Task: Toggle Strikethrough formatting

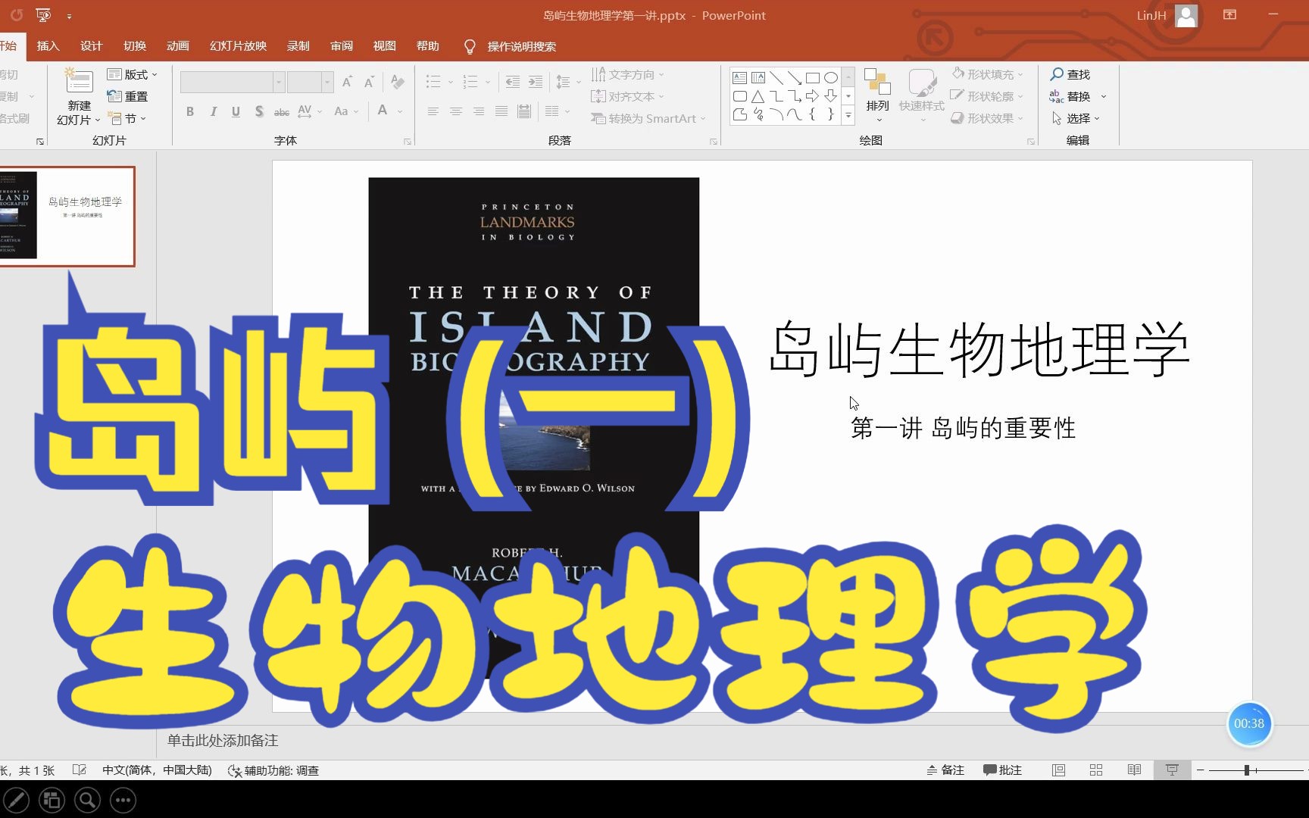Action: [x=282, y=111]
